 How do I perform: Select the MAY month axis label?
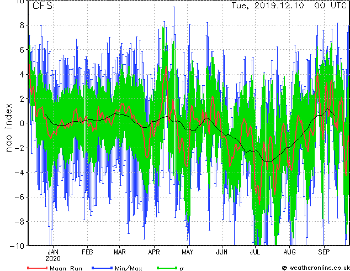coord(188,252)
